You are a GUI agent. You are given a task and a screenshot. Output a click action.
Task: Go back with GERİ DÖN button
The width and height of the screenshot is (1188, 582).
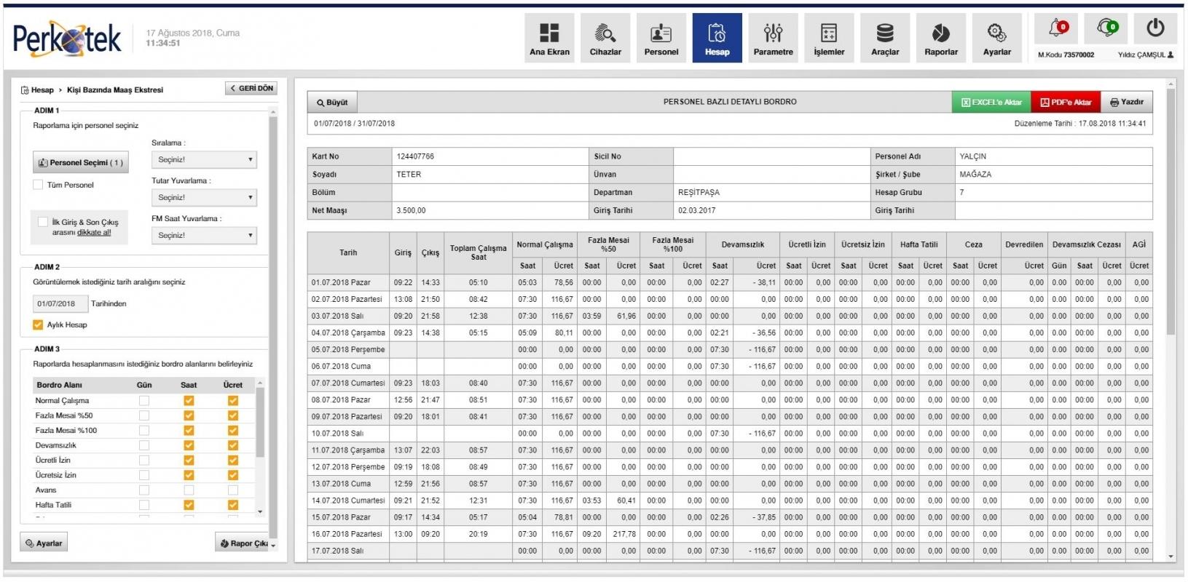tap(251, 89)
